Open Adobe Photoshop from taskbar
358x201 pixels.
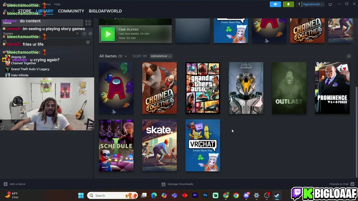[205, 195]
